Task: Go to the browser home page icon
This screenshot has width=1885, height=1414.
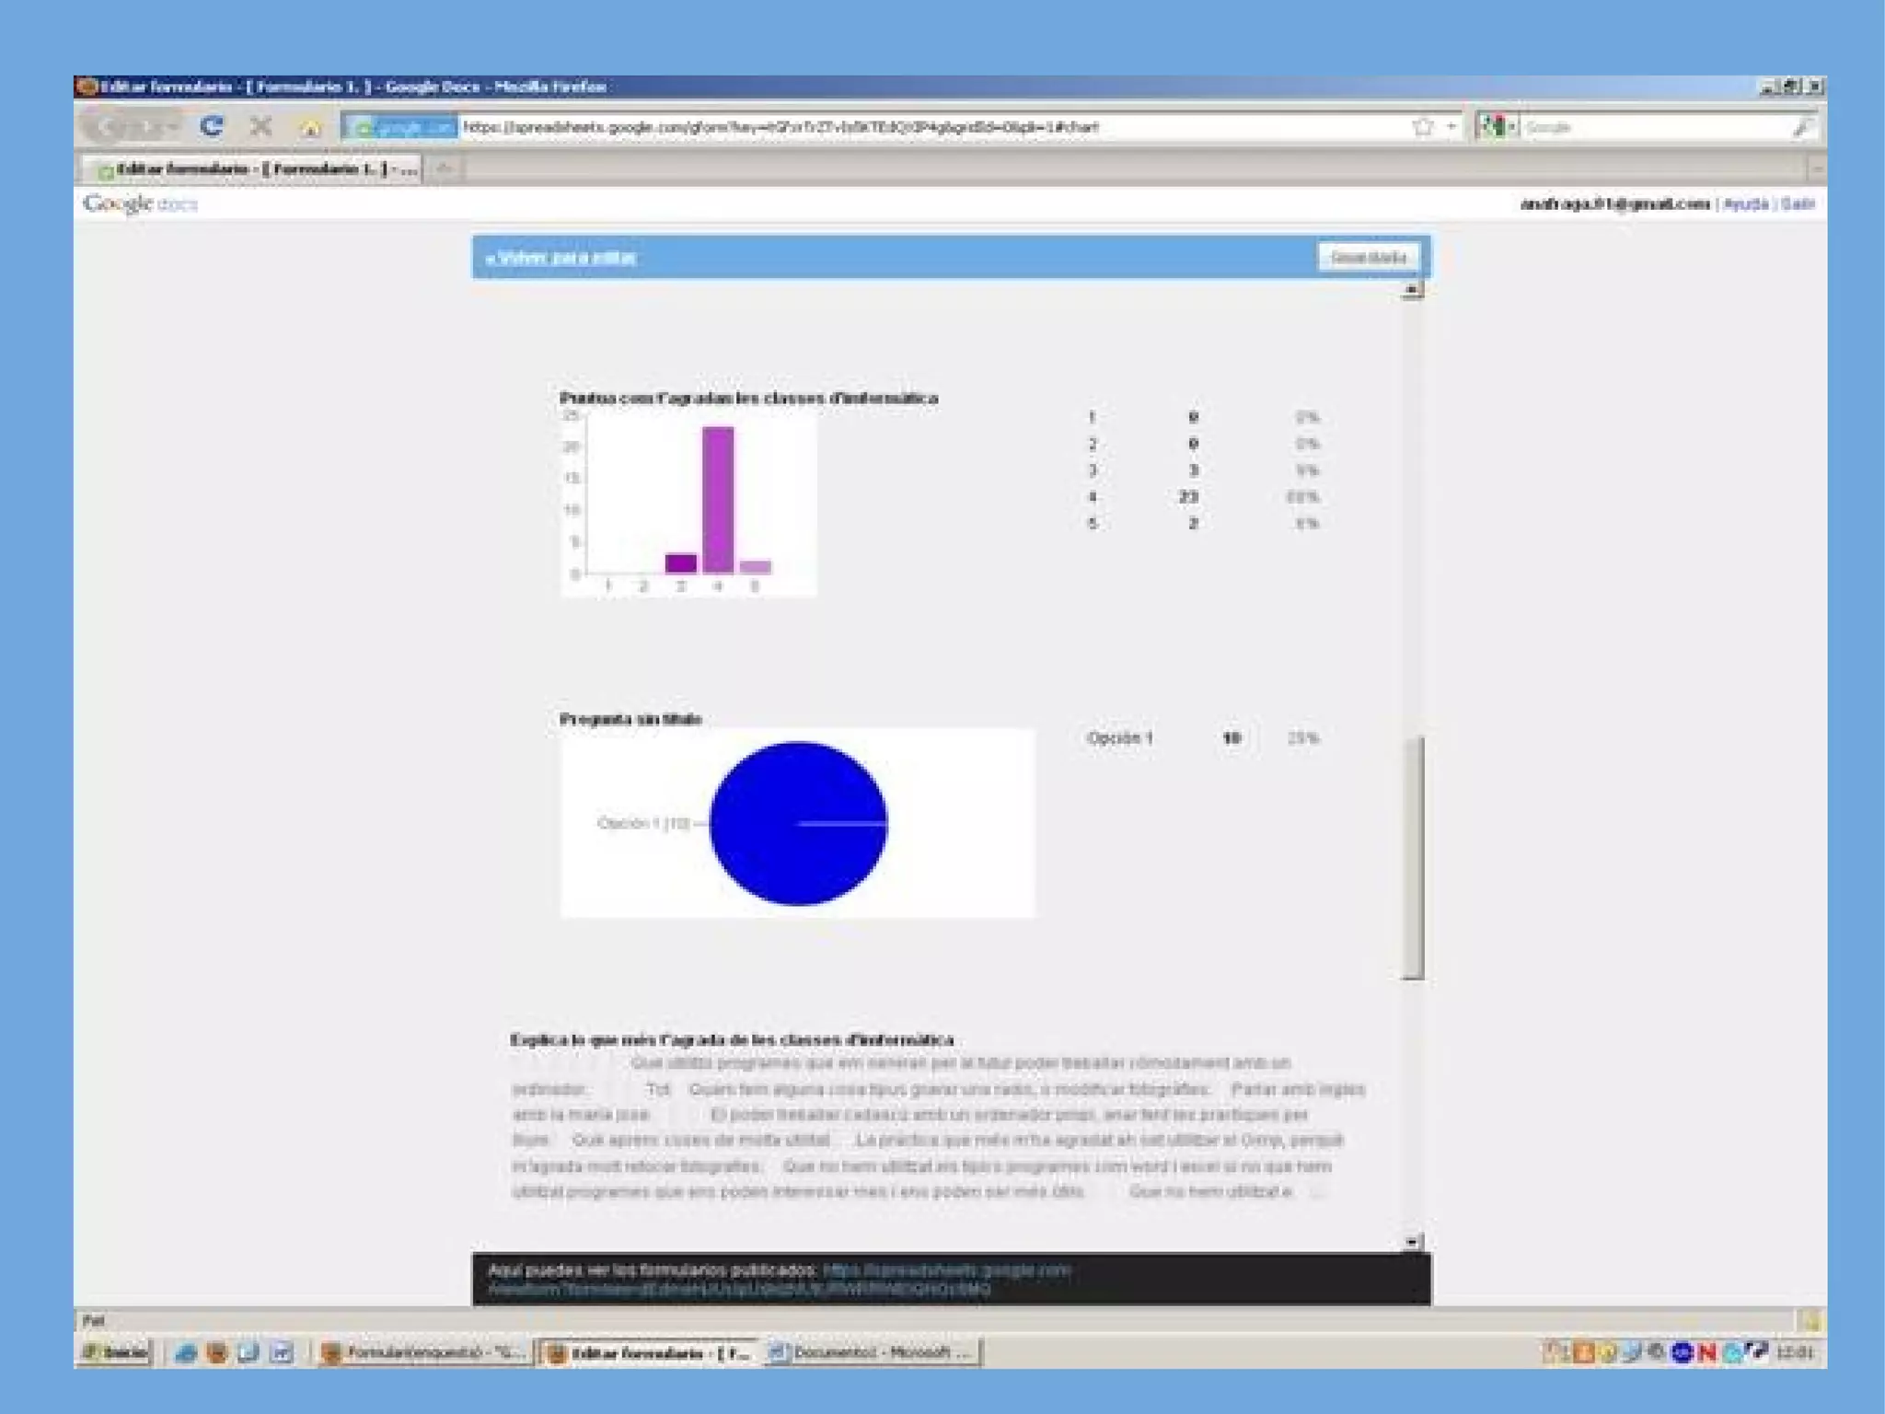Action: click(310, 127)
